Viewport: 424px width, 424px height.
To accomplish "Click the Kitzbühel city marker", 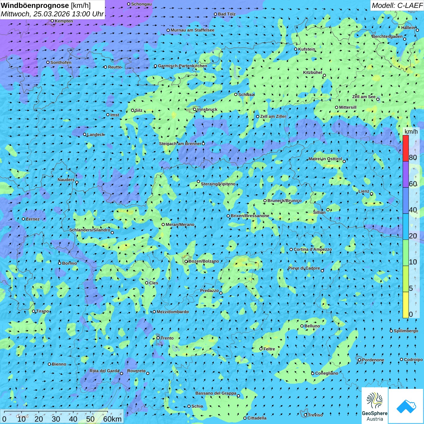I will (x=324, y=75).
